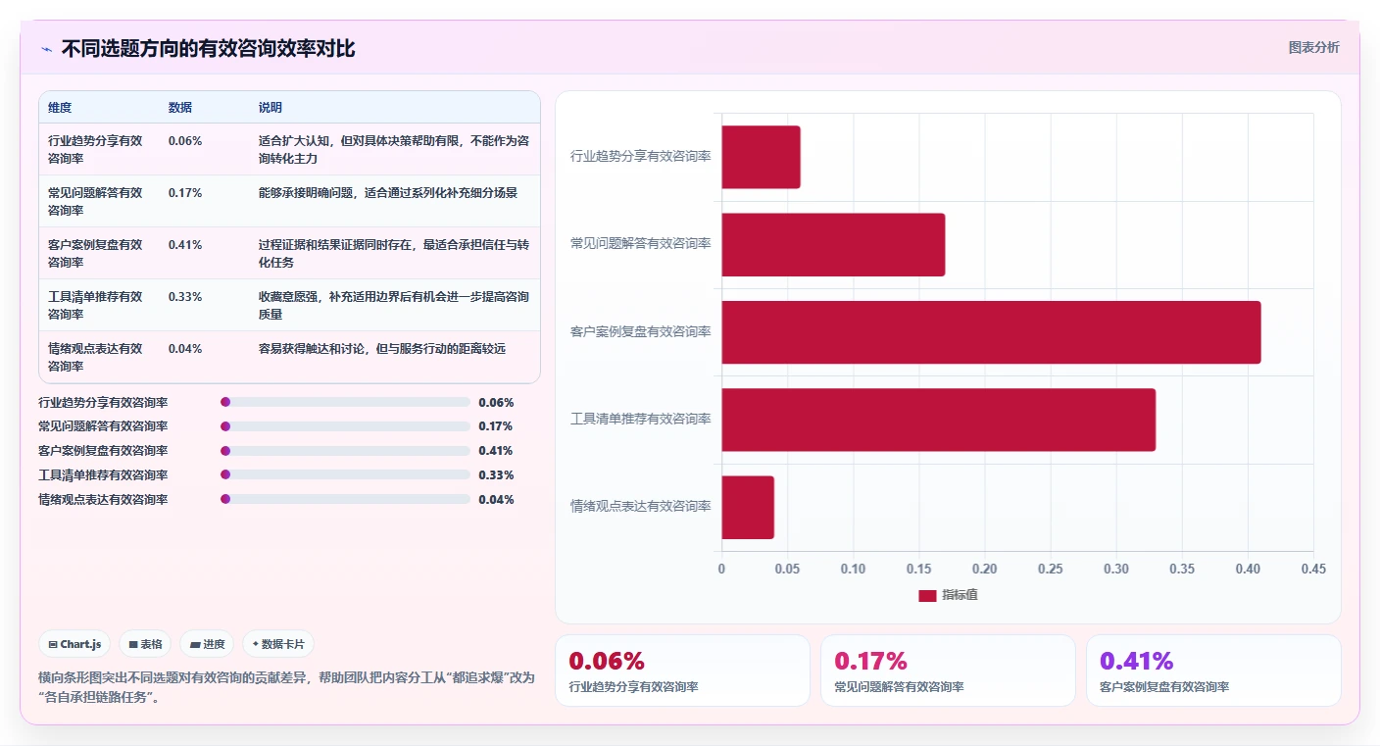Image resolution: width=1380 pixels, height=746 pixels.
Task: Click the 行业趋势分享 bar in the chart
Action: coord(762,157)
